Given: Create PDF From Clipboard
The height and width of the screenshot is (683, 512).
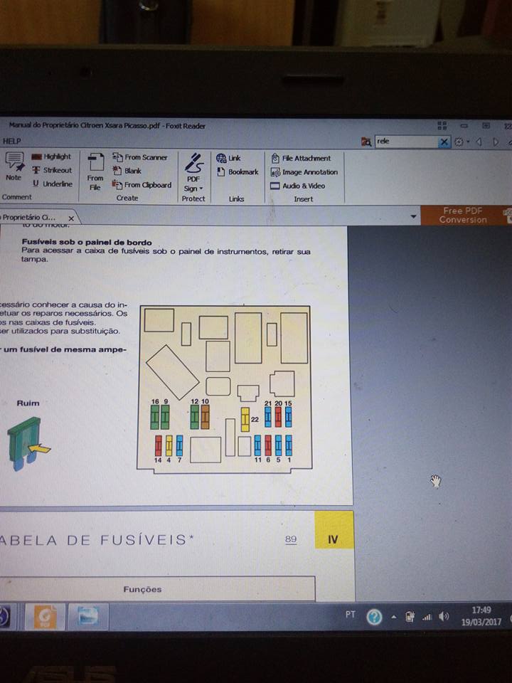Looking at the screenshot, I should (x=142, y=185).
